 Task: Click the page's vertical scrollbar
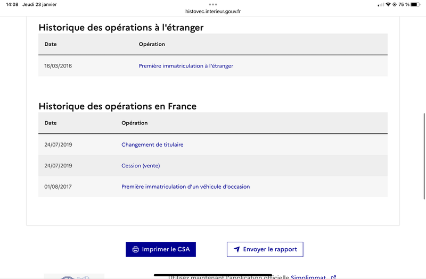424,156
